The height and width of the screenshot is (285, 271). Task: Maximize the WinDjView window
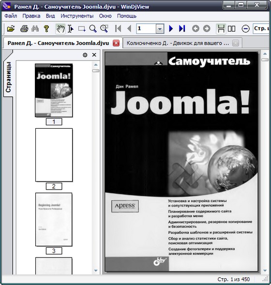pyautogui.click(x=241, y=5)
